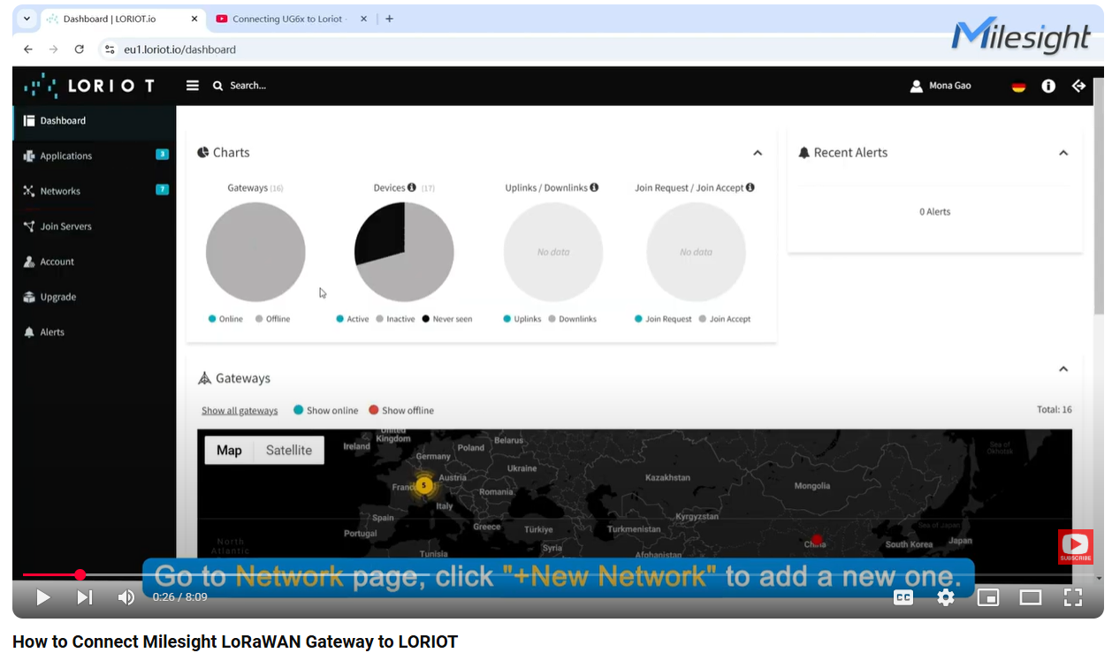Click the Devices info icon
Image resolution: width=1112 pixels, height=653 pixels.
point(412,187)
